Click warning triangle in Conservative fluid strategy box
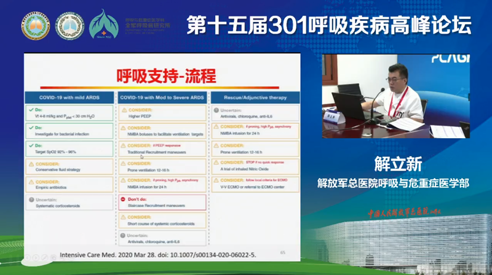492x275 pixels. pos(31,164)
